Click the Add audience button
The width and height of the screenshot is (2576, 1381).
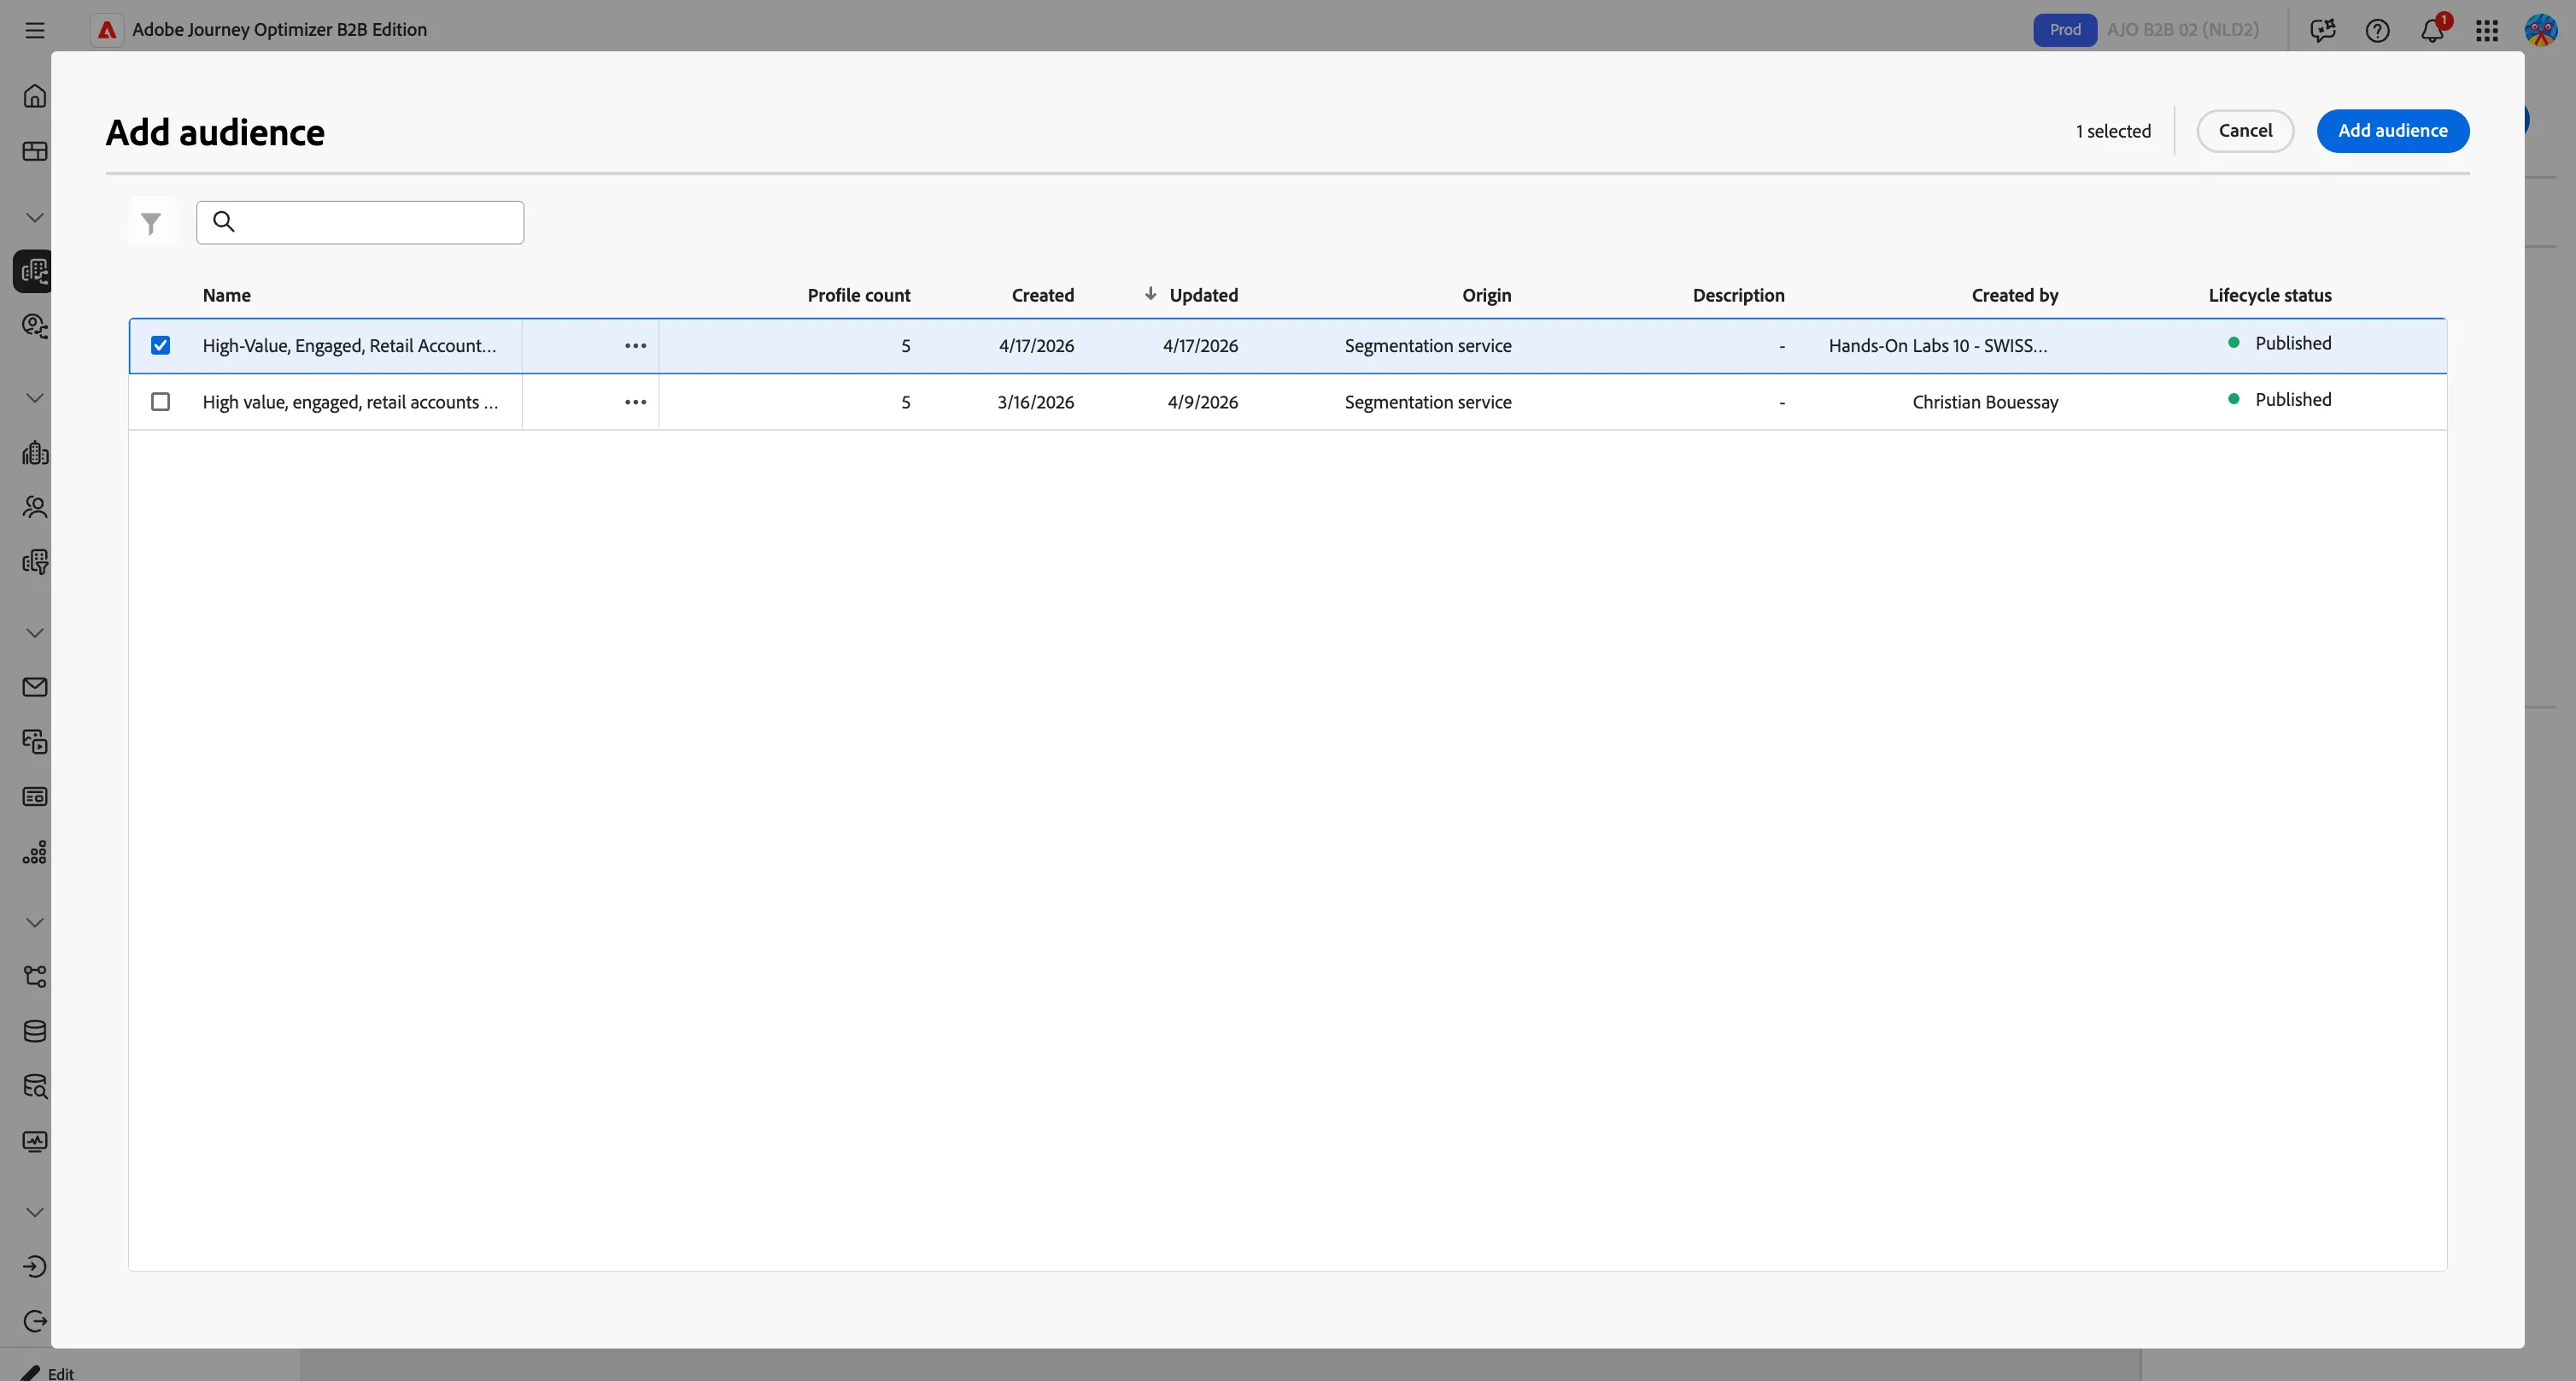pyautogui.click(x=2392, y=131)
